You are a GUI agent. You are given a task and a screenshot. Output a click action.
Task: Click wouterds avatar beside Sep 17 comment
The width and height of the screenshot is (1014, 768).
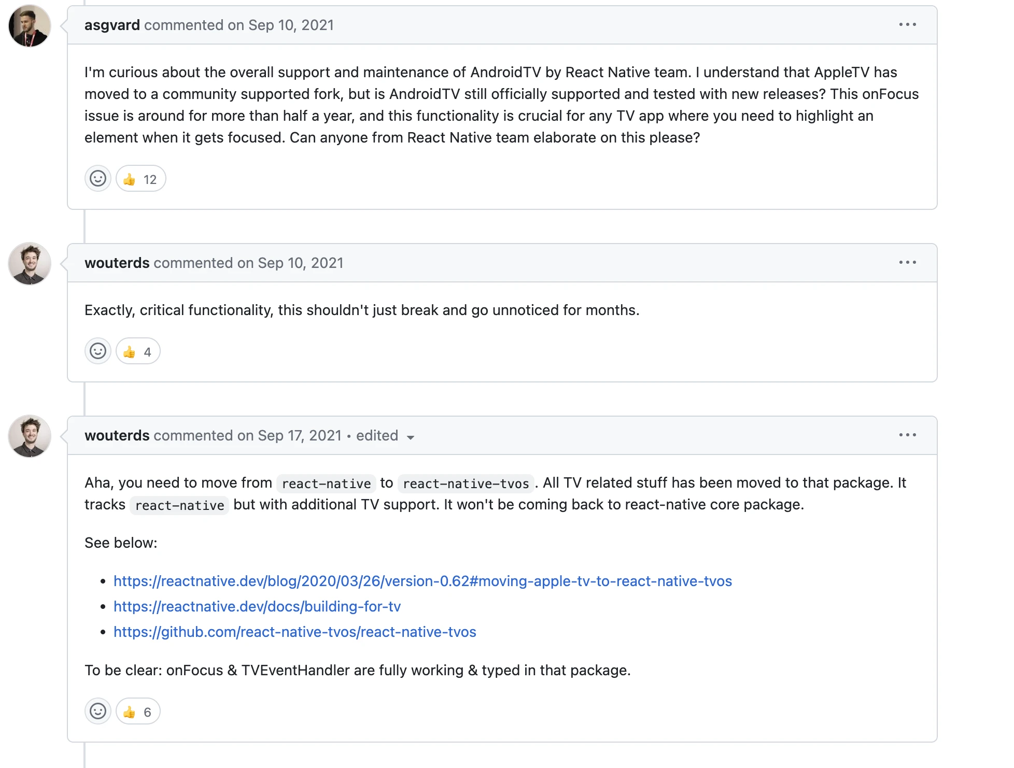tap(30, 436)
